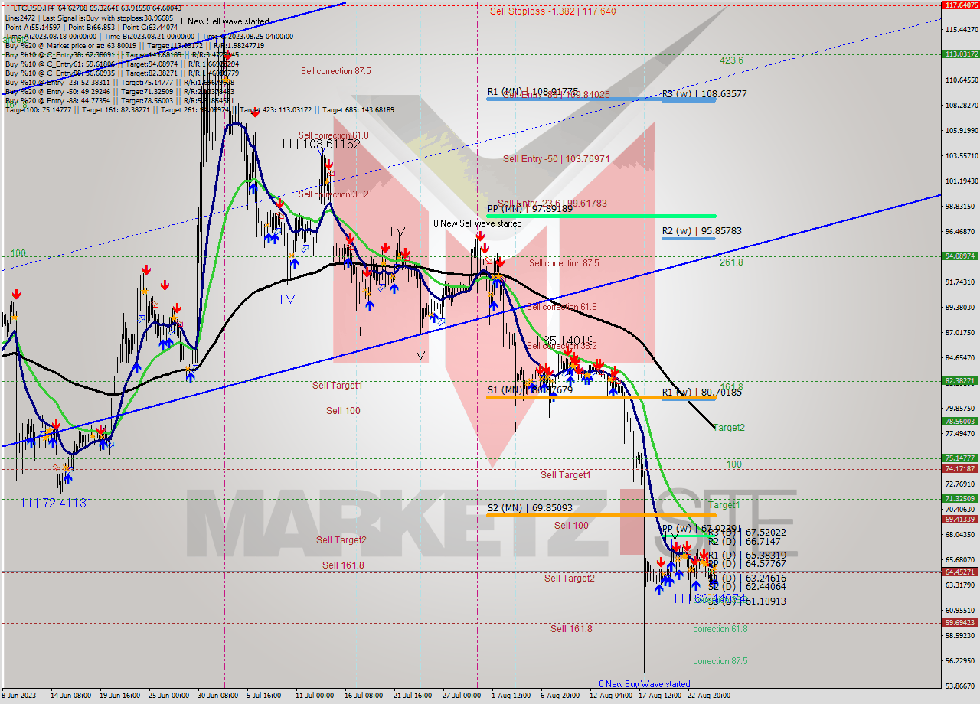Select the '0 New Buy Wave started' label
The width and height of the screenshot is (980, 704).
[645, 684]
